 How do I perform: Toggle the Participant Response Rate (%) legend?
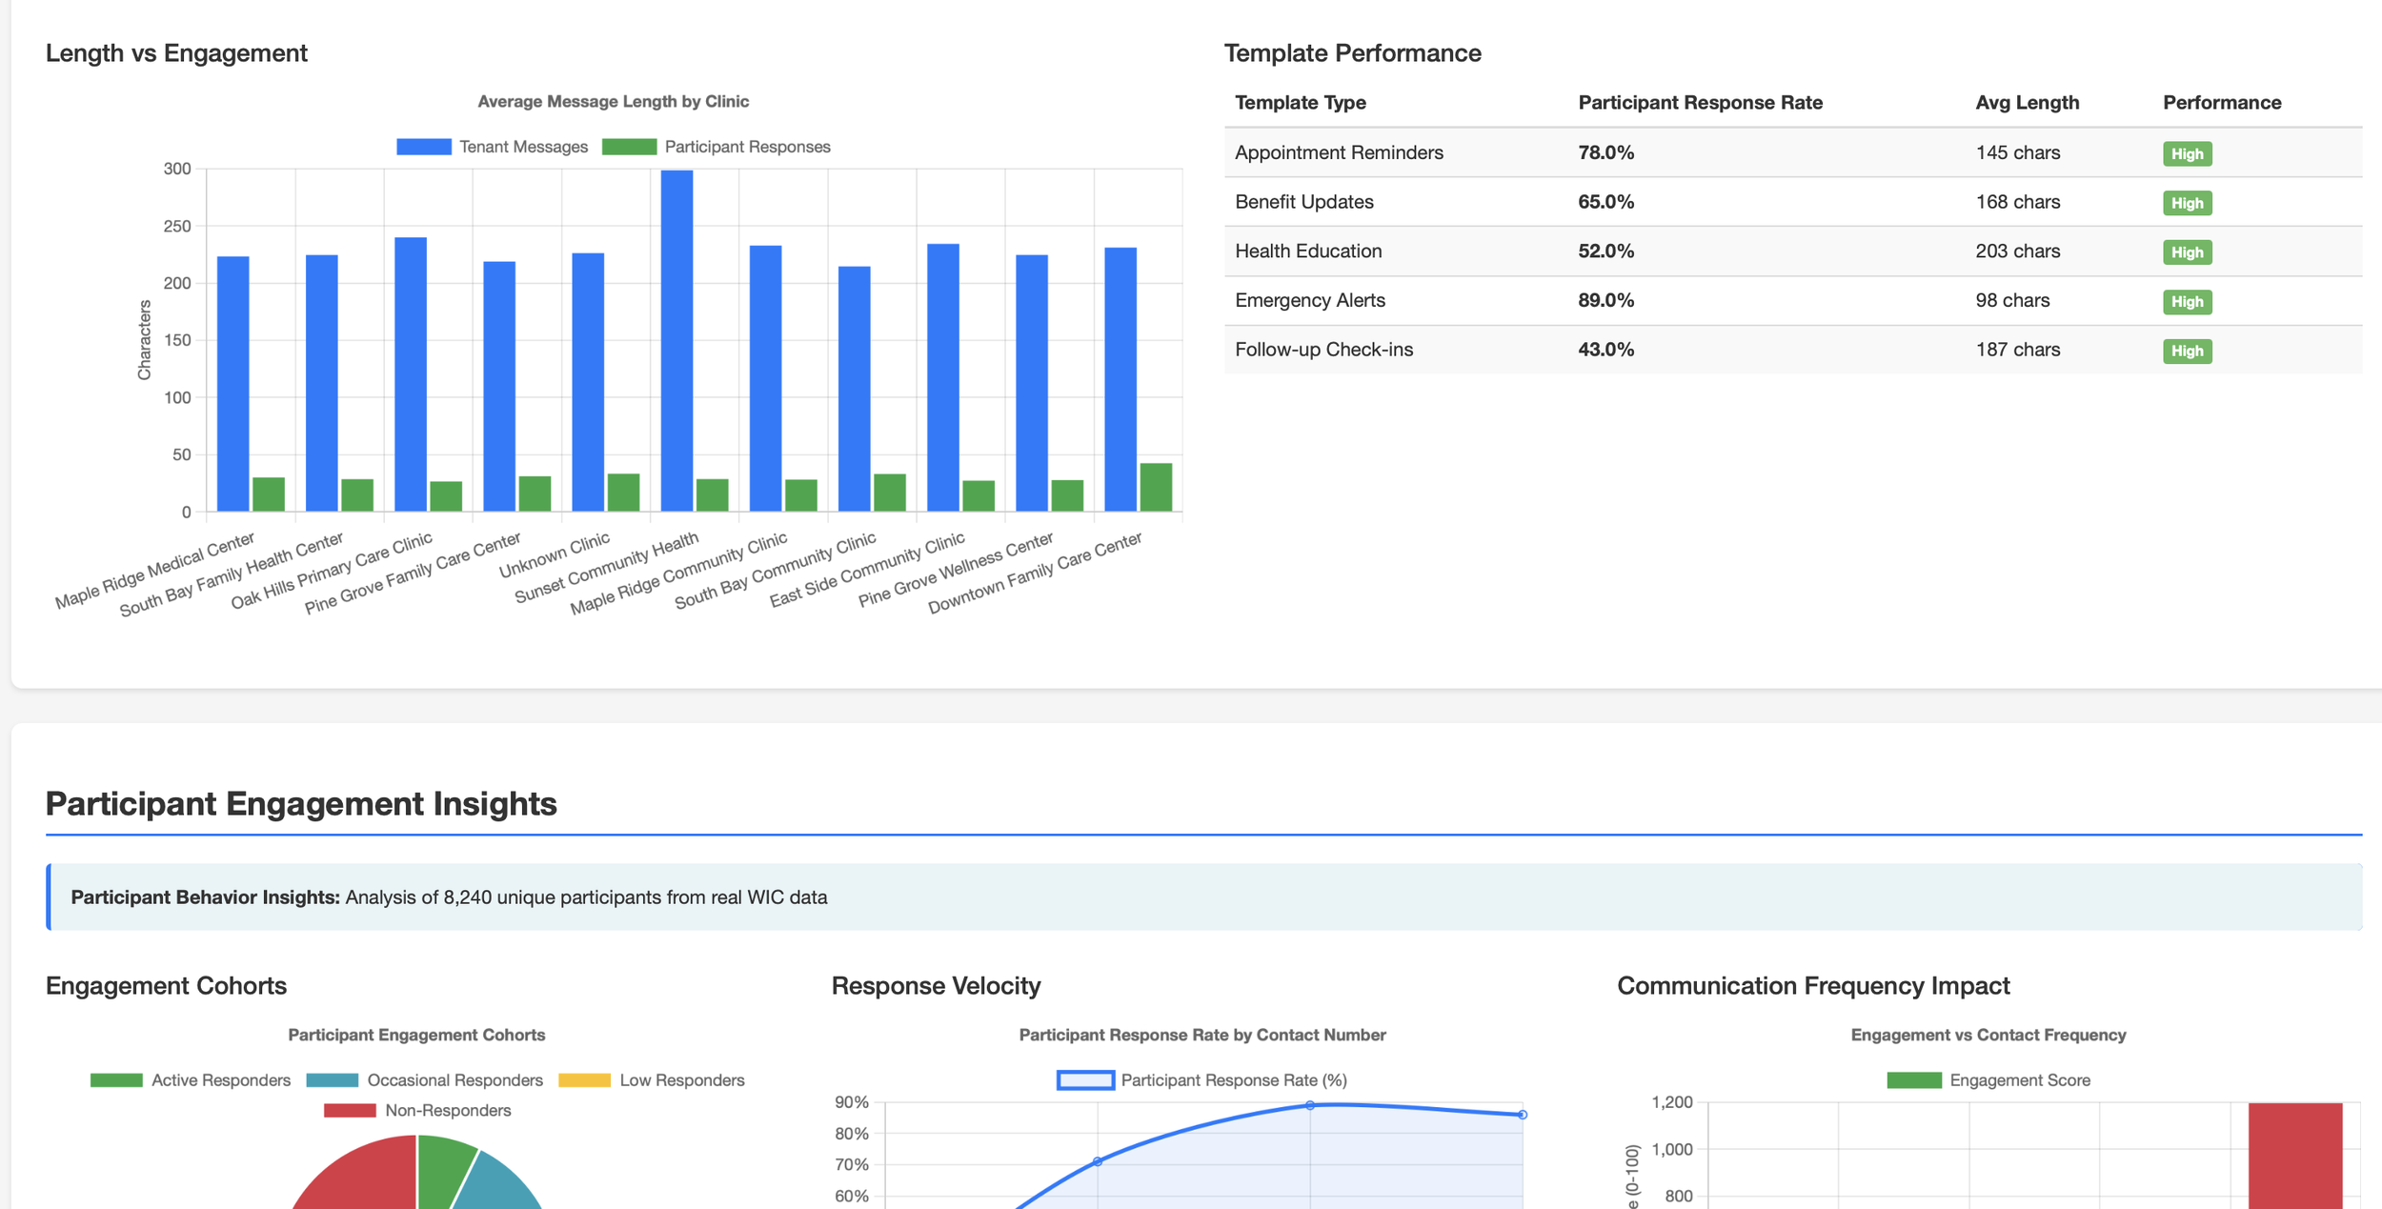[1202, 1080]
